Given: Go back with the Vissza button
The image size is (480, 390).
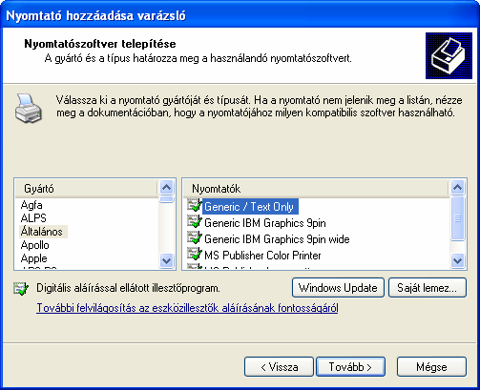Looking at the screenshot, I should click(279, 367).
